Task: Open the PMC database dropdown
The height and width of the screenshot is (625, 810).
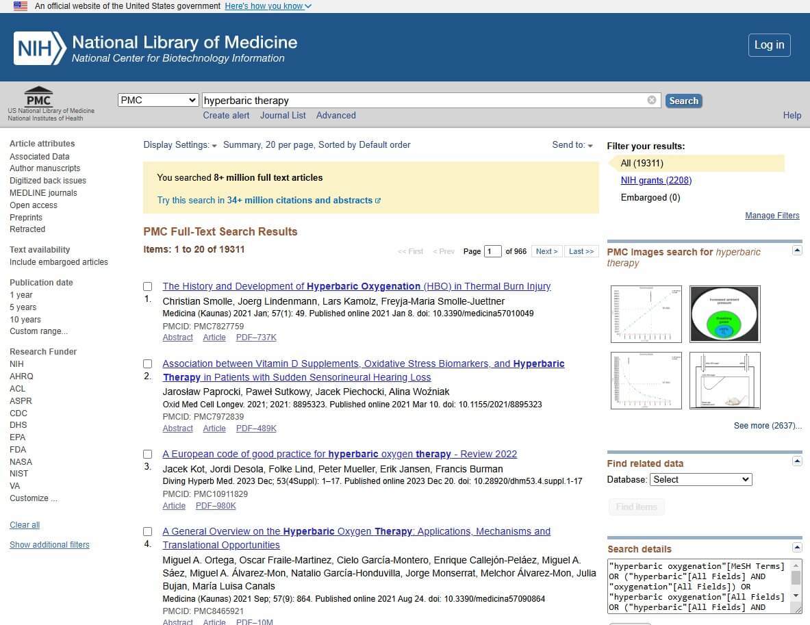Action: [158, 101]
